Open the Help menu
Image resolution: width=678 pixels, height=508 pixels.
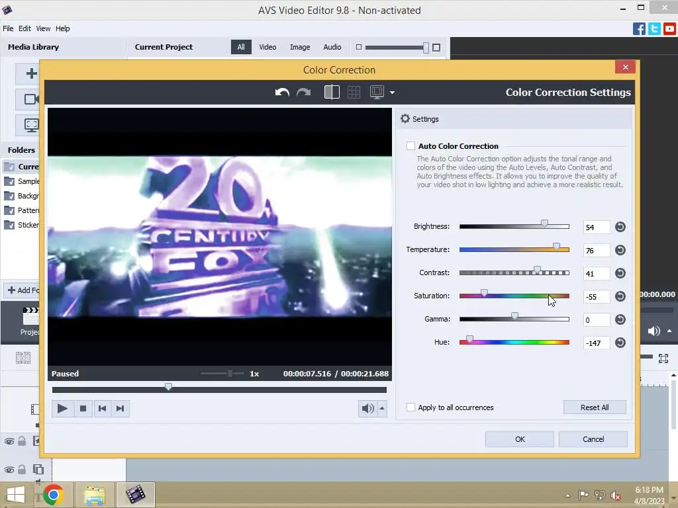pyautogui.click(x=63, y=28)
